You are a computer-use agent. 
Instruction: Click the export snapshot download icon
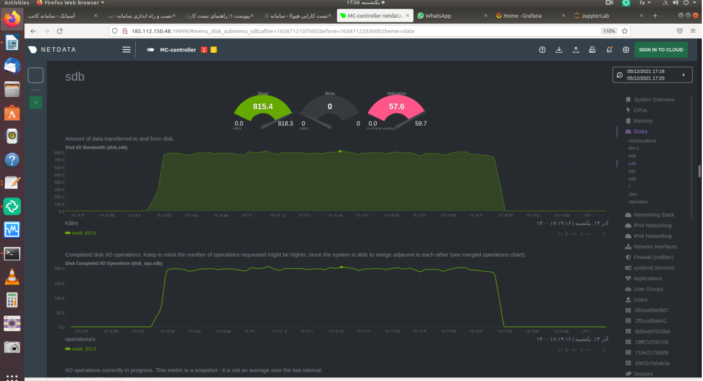click(559, 50)
